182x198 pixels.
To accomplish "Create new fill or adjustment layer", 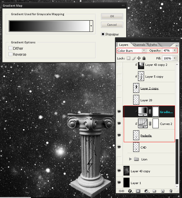I will 147,191.
